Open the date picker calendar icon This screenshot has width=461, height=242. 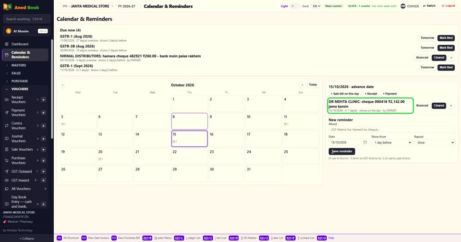[365, 142]
